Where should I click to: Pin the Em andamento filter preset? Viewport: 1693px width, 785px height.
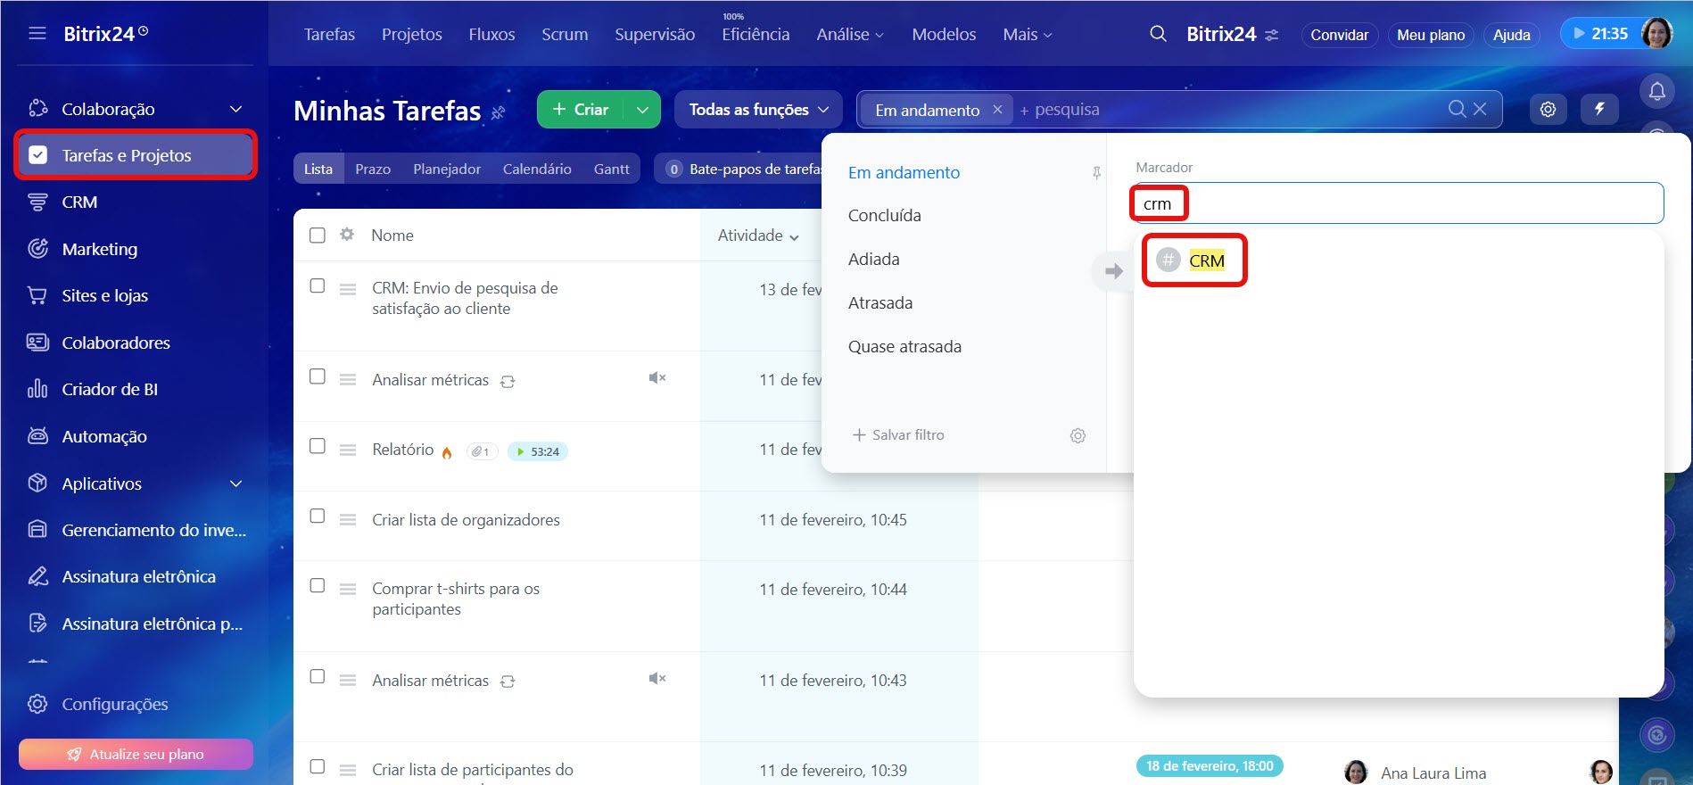[x=1096, y=173]
